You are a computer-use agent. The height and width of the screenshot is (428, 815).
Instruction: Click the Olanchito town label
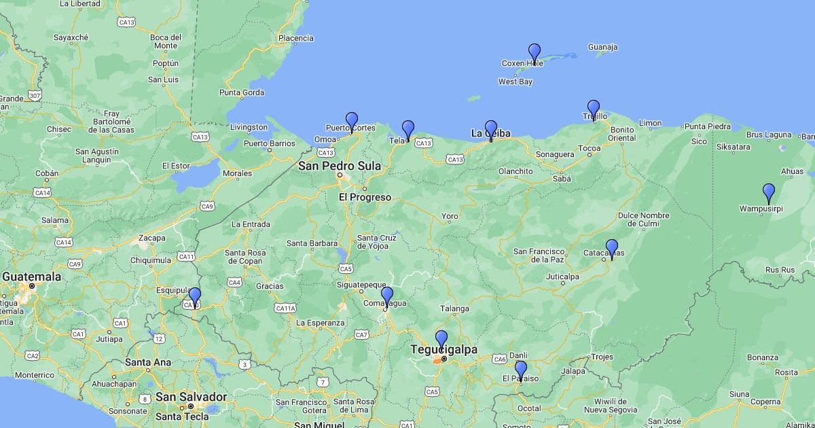click(515, 171)
